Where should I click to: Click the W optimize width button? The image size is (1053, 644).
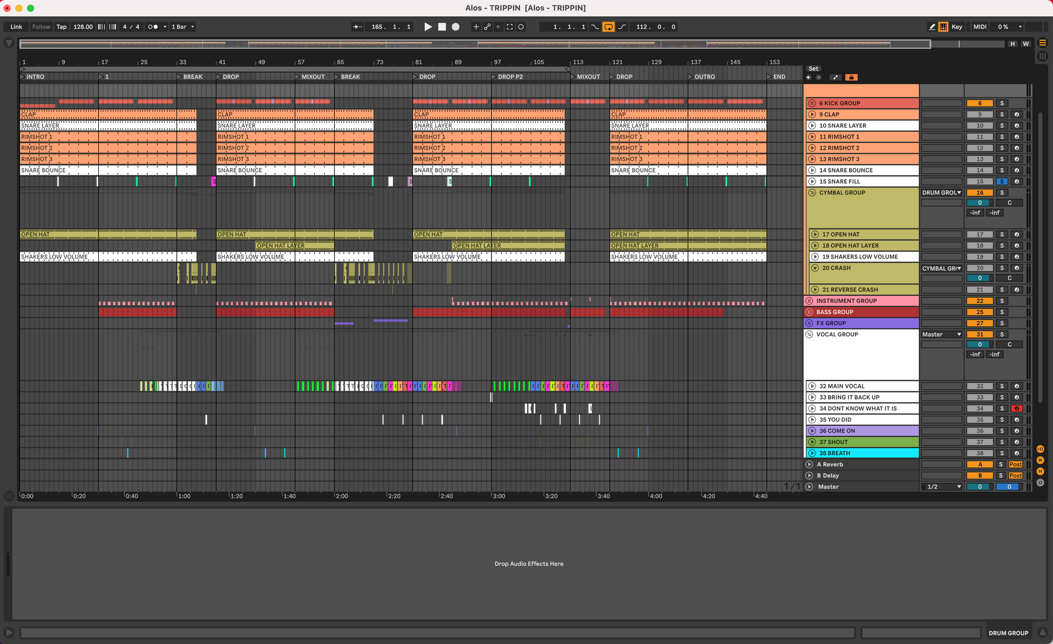(1026, 44)
